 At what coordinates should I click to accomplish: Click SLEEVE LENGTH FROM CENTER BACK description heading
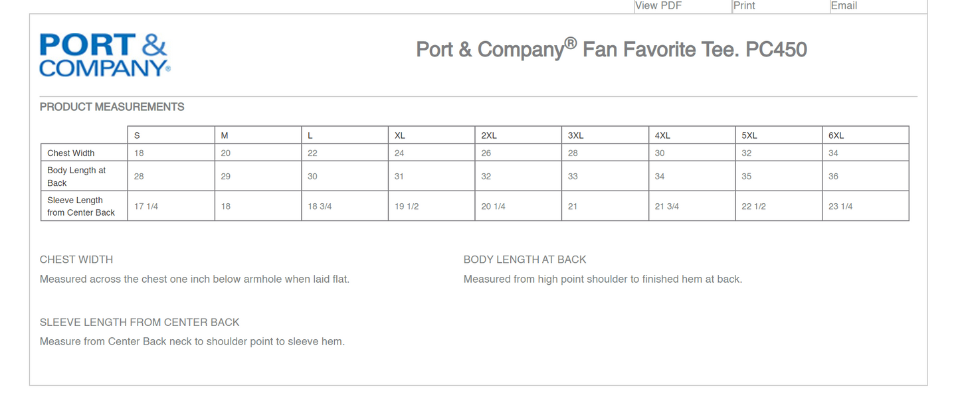tap(140, 323)
